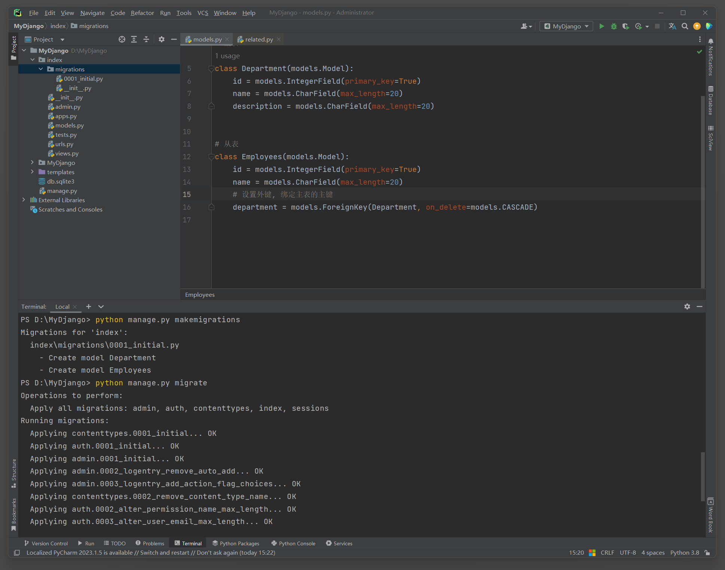
Task: Open MyDjango run configuration dropdown
Action: (x=566, y=26)
